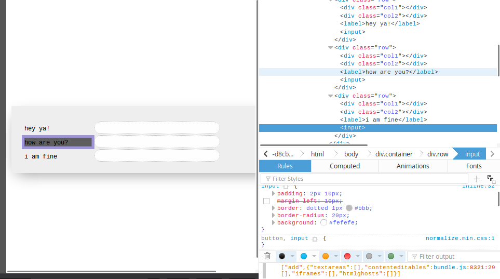This screenshot has width=500, height=279.
Task: Toggle the green circle console filter
Action: click(391, 256)
